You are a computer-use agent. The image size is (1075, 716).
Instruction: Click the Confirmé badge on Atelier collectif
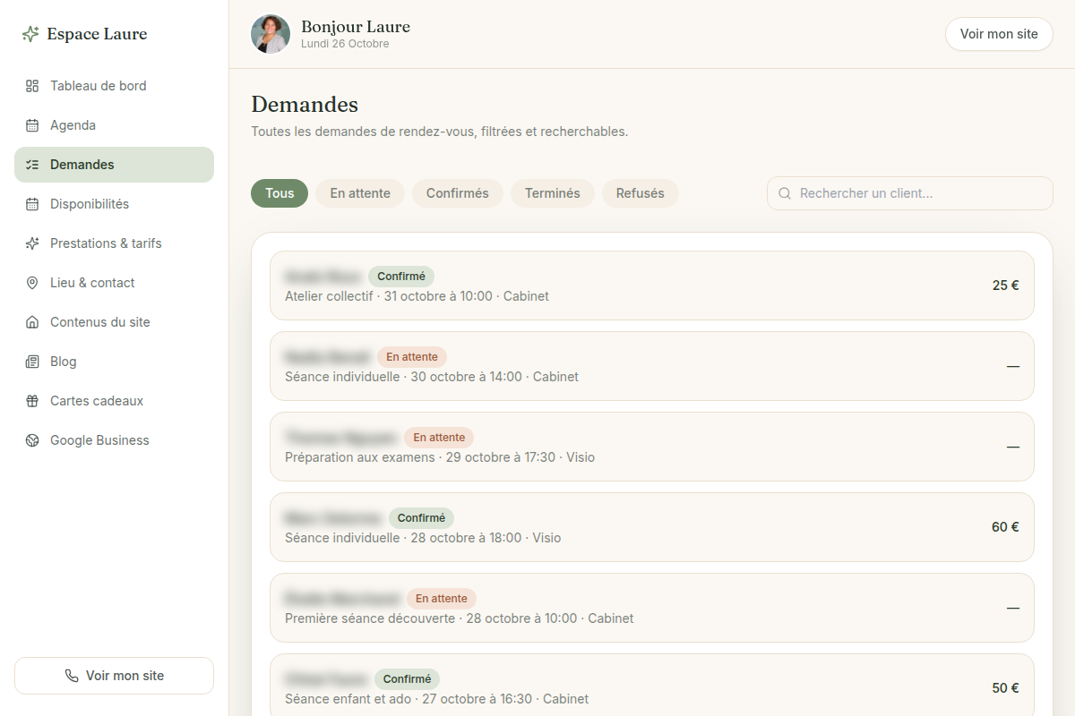[401, 277]
